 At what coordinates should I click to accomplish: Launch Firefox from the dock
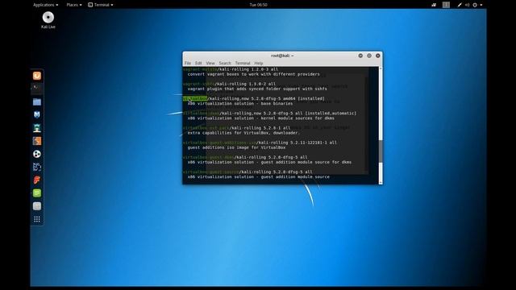pos(37,76)
